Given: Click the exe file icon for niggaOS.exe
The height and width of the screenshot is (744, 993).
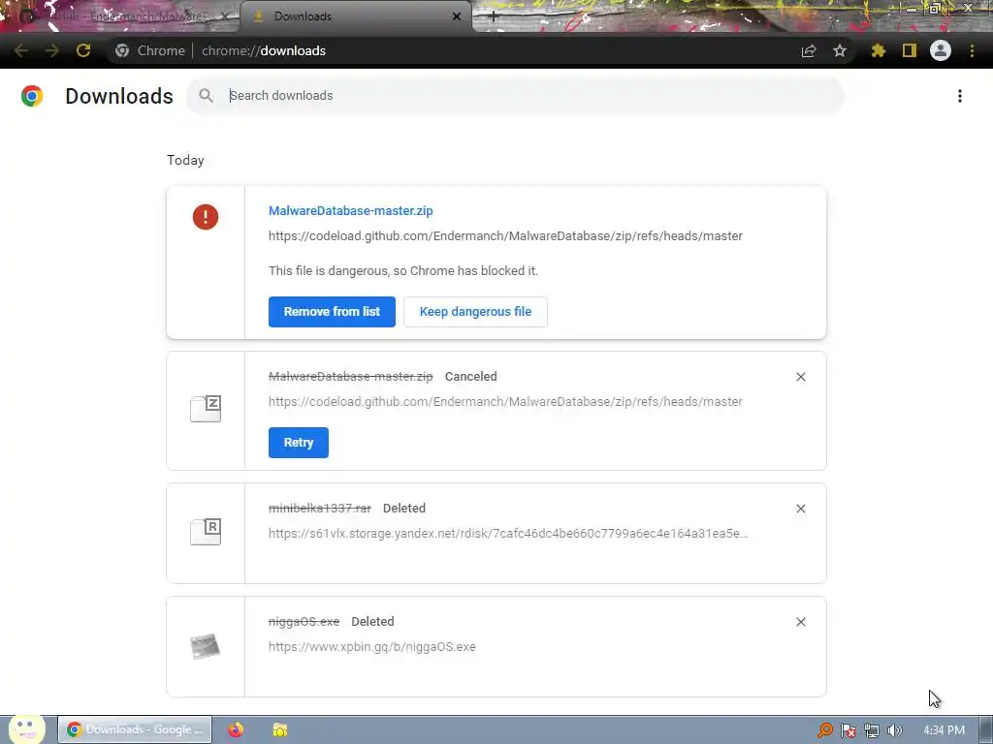Looking at the screenshot, I should (x=206, y=646).
